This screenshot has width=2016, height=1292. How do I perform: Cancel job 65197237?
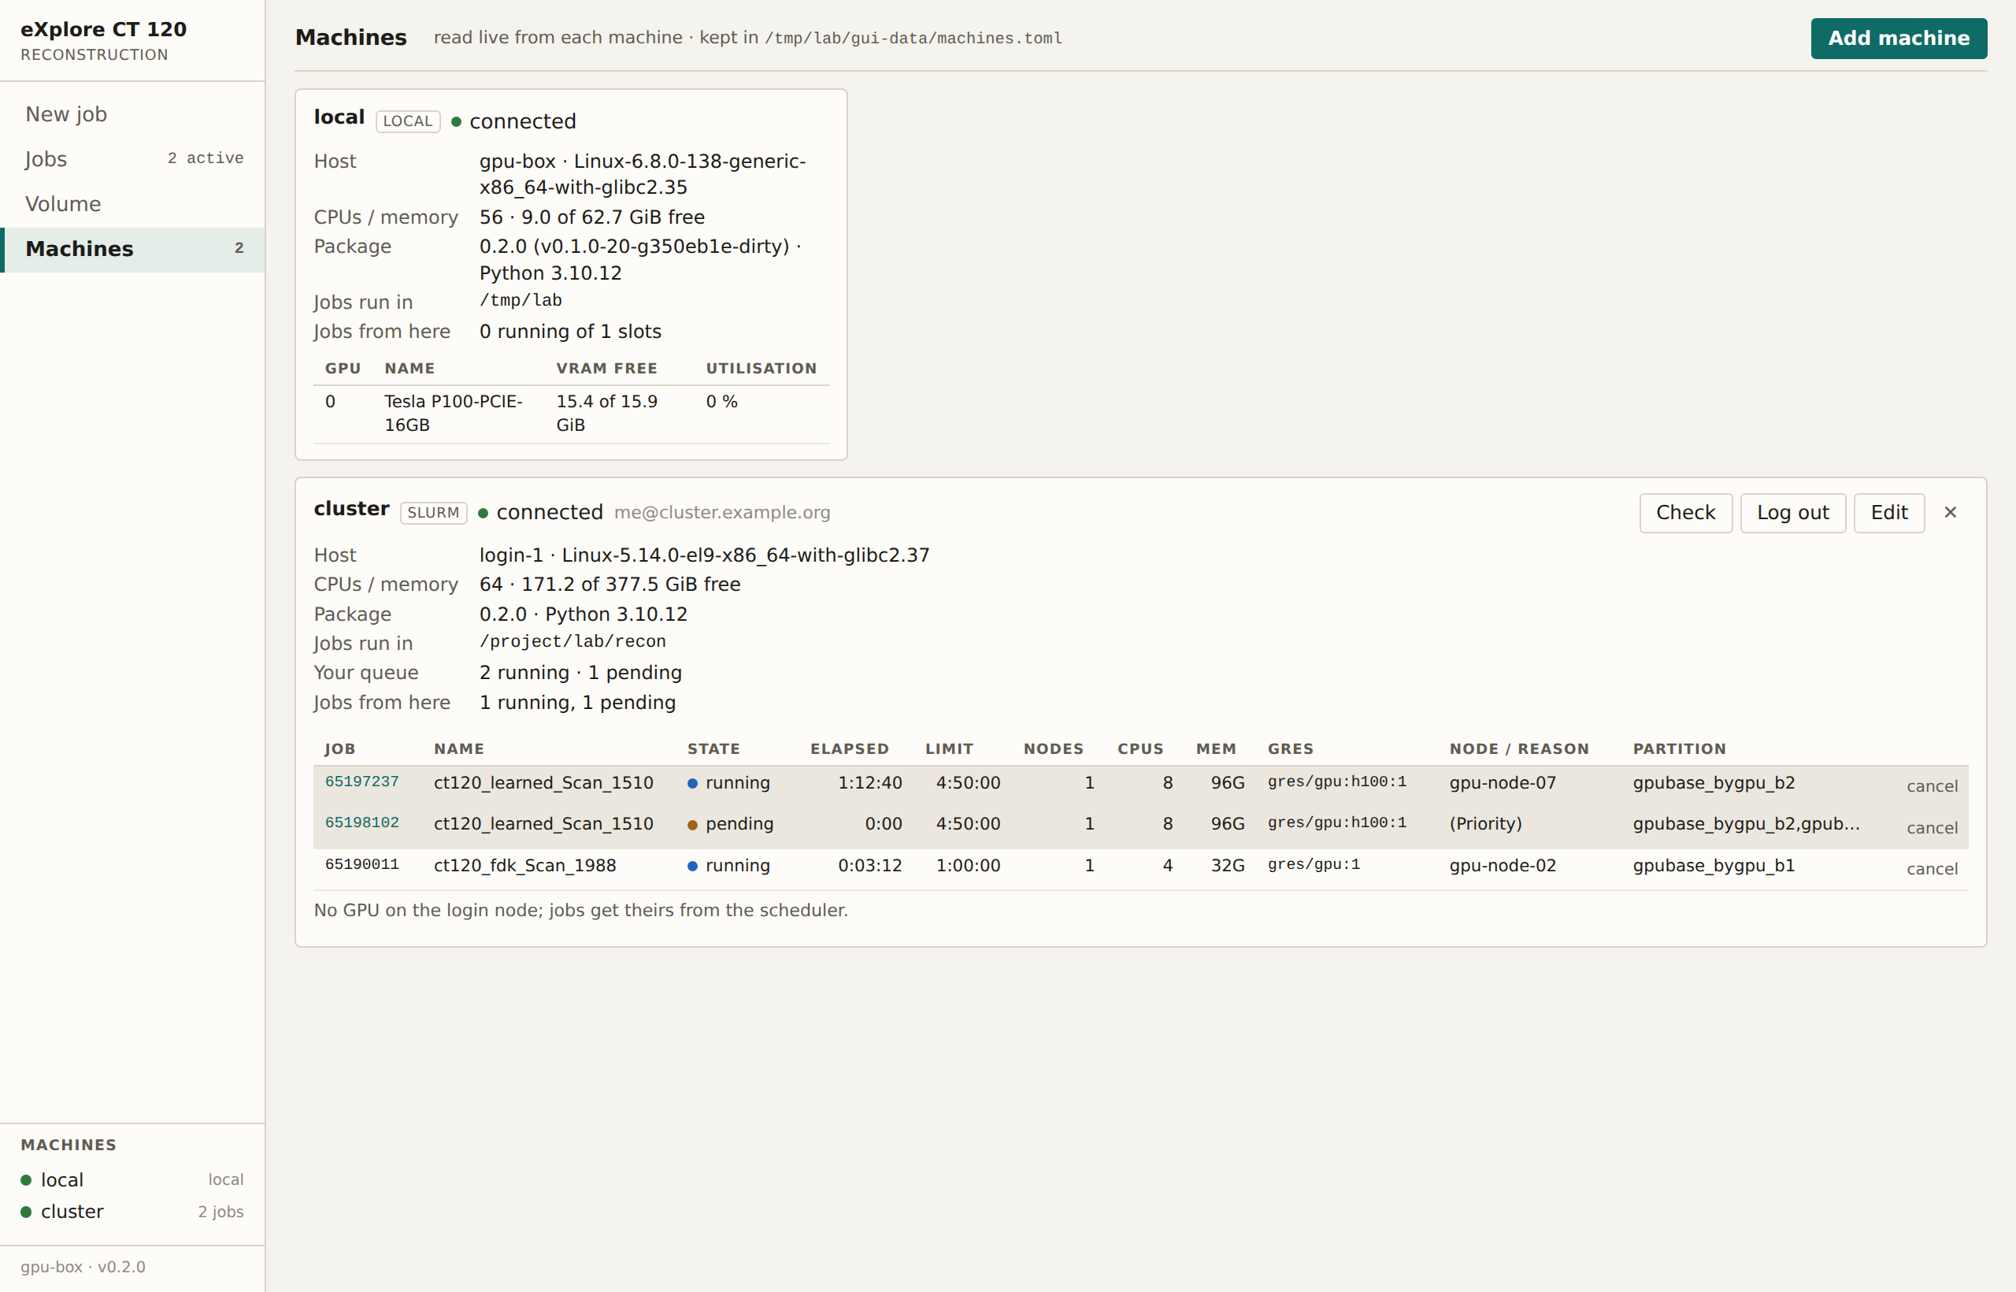pyautogui.click(x=1931, y=786)
